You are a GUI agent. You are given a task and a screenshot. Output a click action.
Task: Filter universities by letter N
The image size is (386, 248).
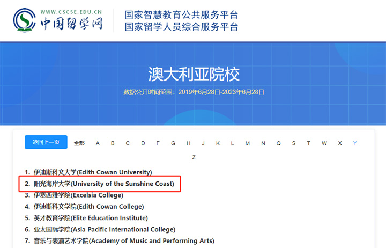tap(263, 143)
